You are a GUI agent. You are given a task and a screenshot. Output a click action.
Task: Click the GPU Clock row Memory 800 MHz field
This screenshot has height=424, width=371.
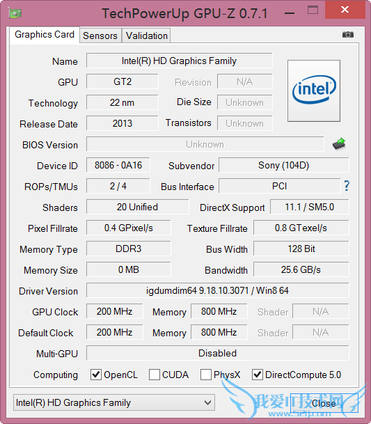[x=219, y=311]
